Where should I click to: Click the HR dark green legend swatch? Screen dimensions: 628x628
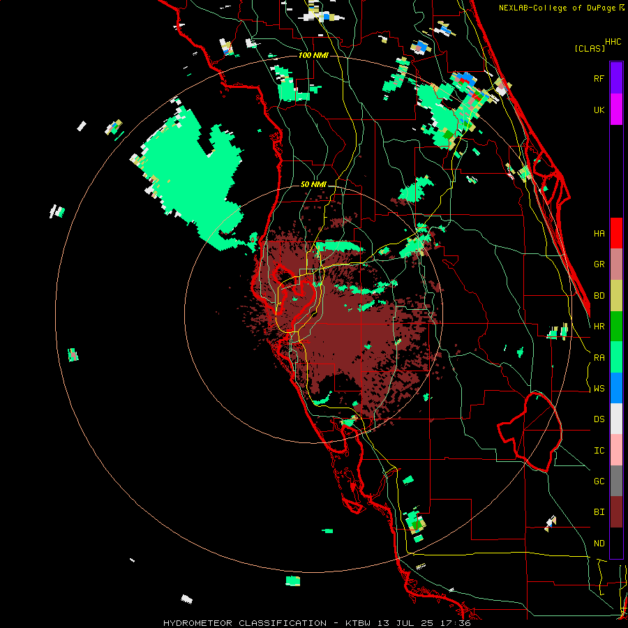coord(616,326)
